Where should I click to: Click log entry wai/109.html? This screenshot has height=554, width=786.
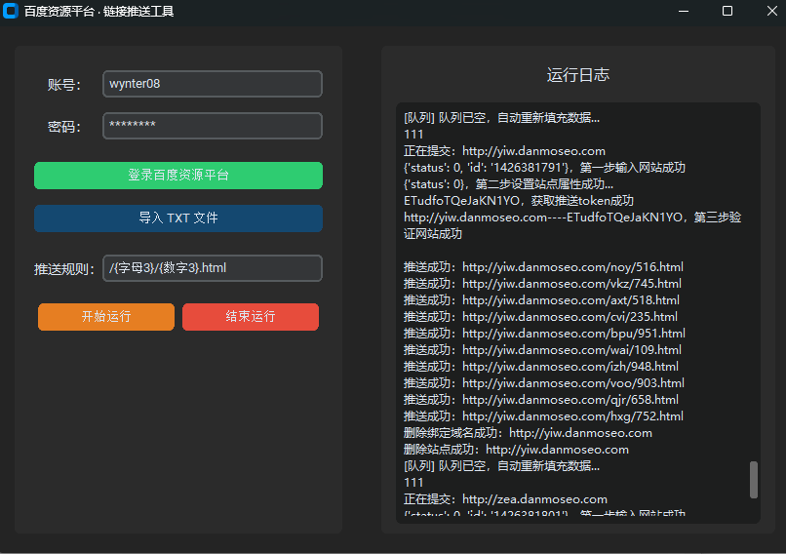[x=542, y=349]
